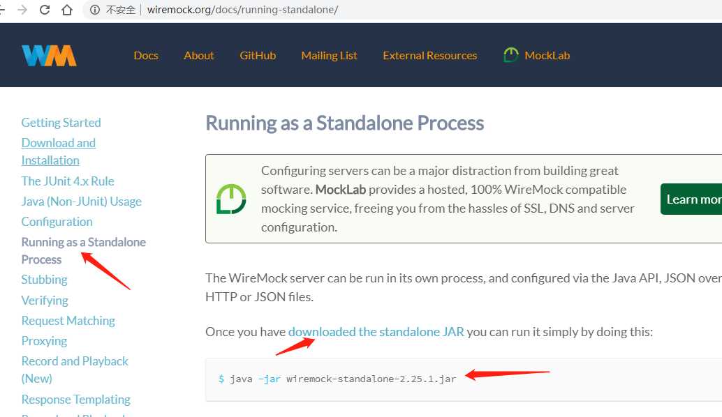722x417 pixels.
Task: Open the GitHub nav link
Action: pos(258,56)
